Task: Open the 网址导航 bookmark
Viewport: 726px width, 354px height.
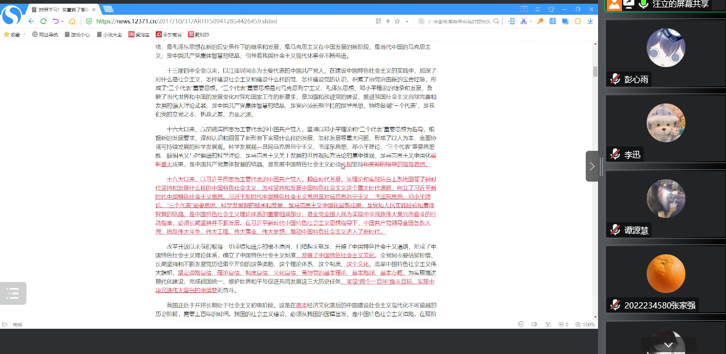Action: [x=45, y=34]
